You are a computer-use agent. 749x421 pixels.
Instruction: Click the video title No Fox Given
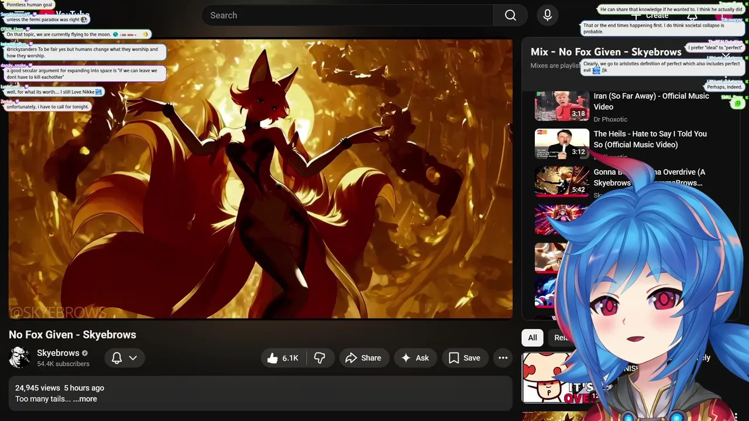pos(73,334)
